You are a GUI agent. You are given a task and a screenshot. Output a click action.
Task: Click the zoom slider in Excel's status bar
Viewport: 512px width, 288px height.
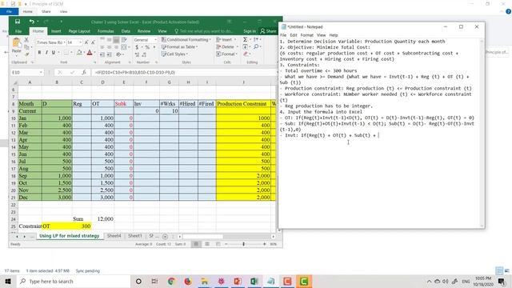[x=243, y=244]
